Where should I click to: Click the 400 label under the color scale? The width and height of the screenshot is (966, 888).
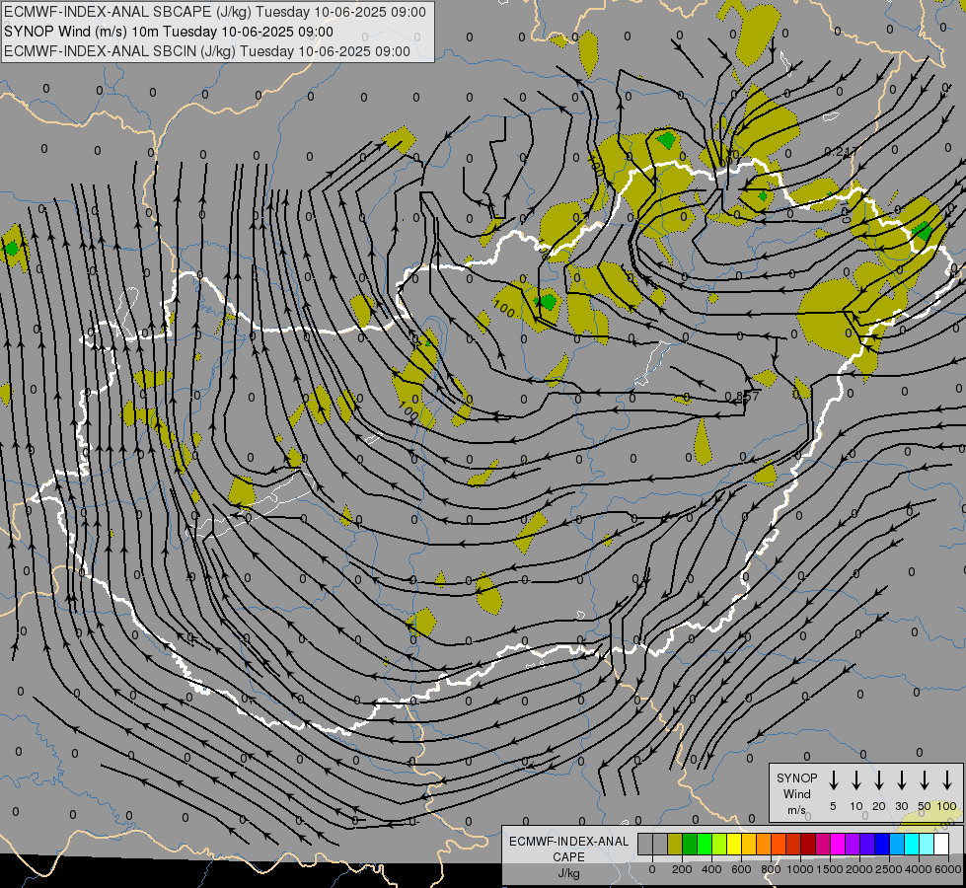click(x=711, y=869)
